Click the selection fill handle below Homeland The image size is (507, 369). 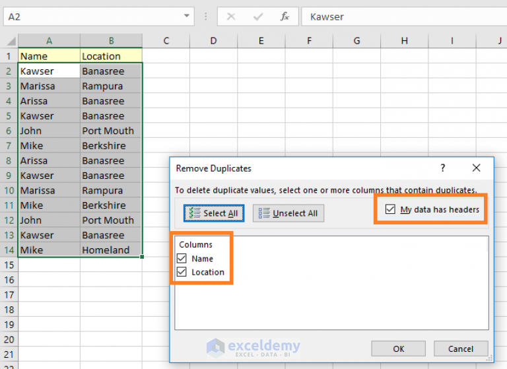(142, 257)
